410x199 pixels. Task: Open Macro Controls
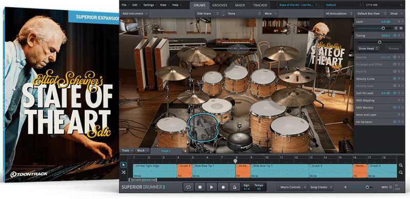click(292, 187)
